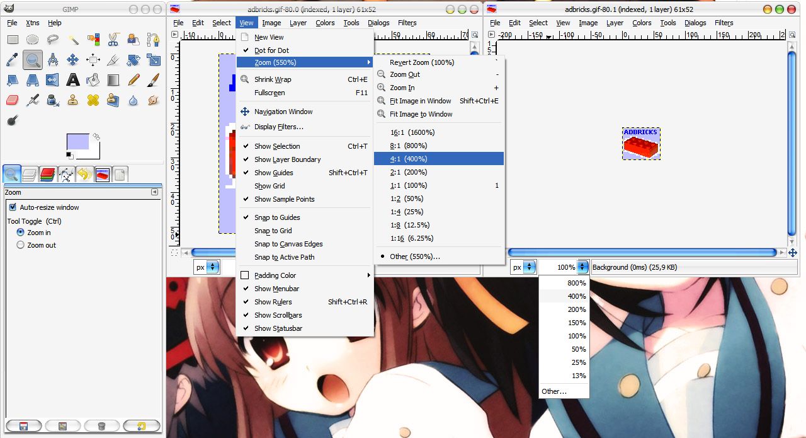Select 4:1 (400%) zoom menu item
Viewport: 806px width, 438px height.
(439, 159)
